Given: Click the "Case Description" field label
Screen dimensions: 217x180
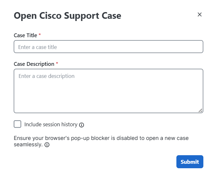Looking at the screenshot, I should pos(34,64).
